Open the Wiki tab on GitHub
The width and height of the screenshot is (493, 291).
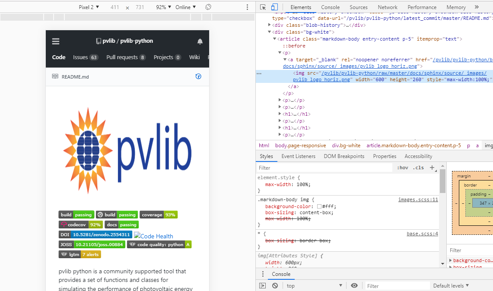[194, 57]
